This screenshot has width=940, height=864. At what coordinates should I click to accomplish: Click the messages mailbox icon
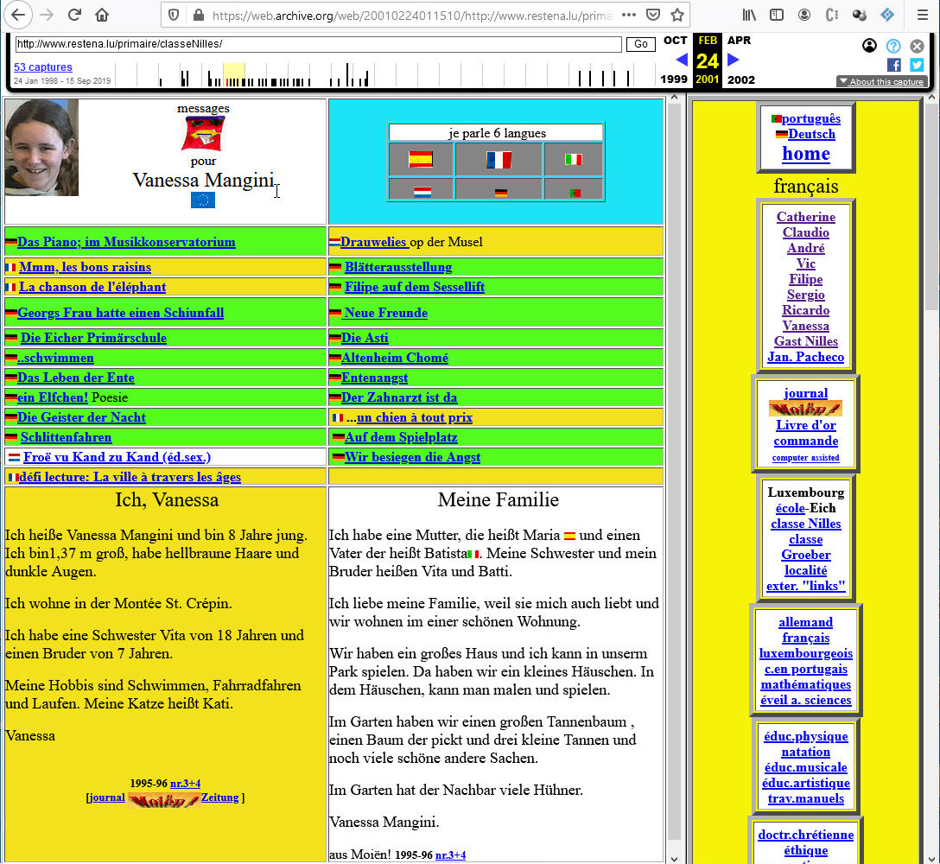[203, 133]
